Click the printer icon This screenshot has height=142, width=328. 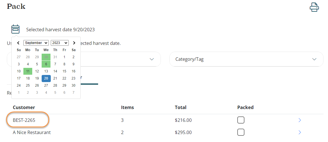click(x=314, y=7)
